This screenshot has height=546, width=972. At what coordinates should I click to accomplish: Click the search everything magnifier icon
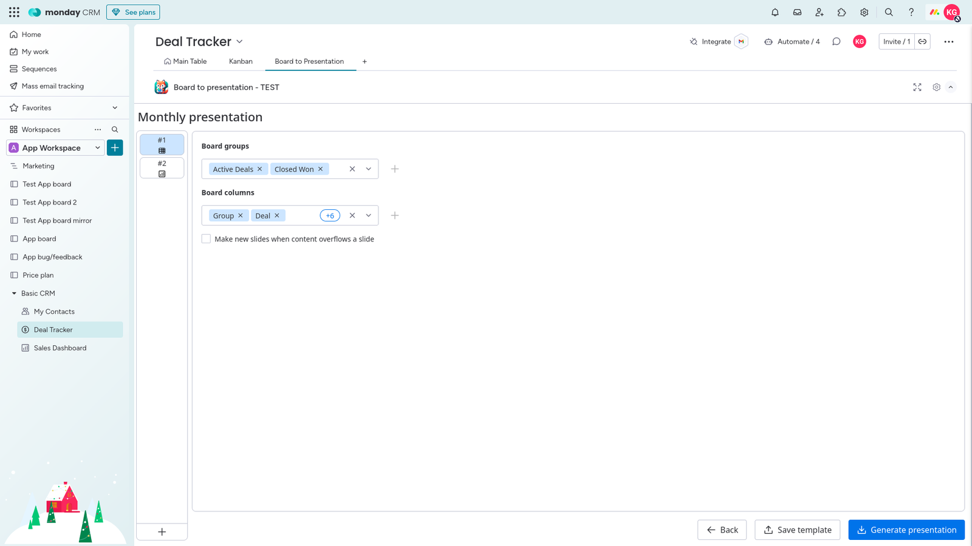[x=889, y=12]
